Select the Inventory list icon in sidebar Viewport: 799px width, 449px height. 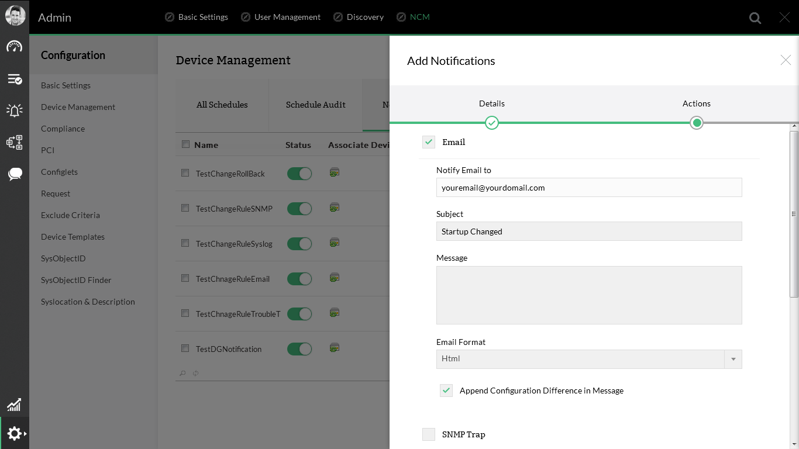(15, 79)
